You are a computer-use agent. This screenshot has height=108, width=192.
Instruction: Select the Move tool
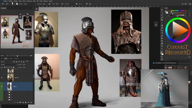162,10
